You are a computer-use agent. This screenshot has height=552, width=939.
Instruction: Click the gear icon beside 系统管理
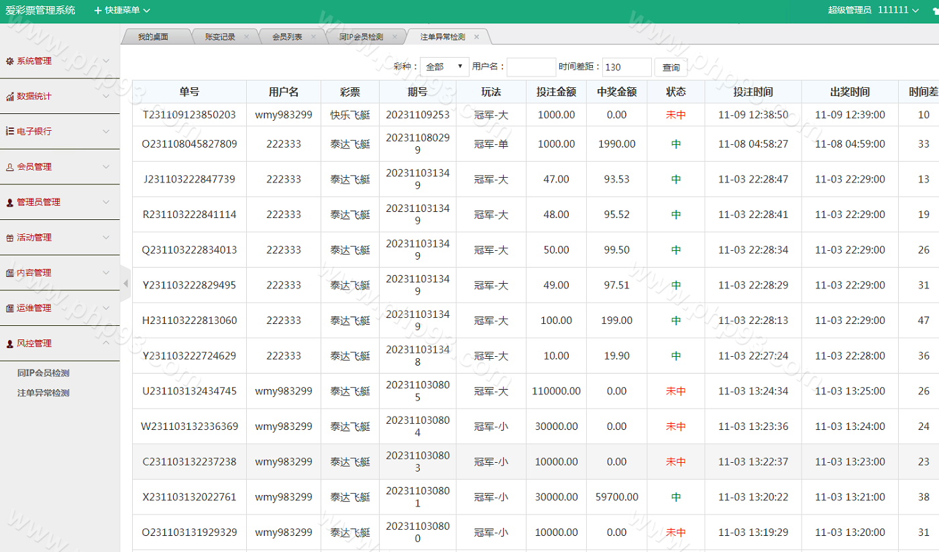[9, 61]
